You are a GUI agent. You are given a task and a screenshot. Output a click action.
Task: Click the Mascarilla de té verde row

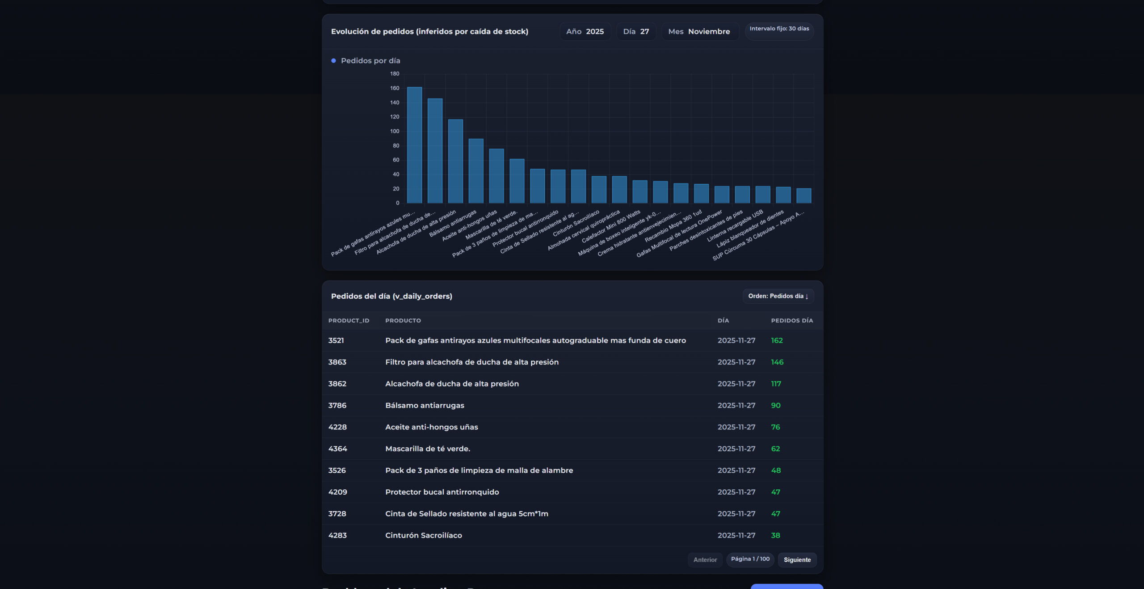pos(427,449)
